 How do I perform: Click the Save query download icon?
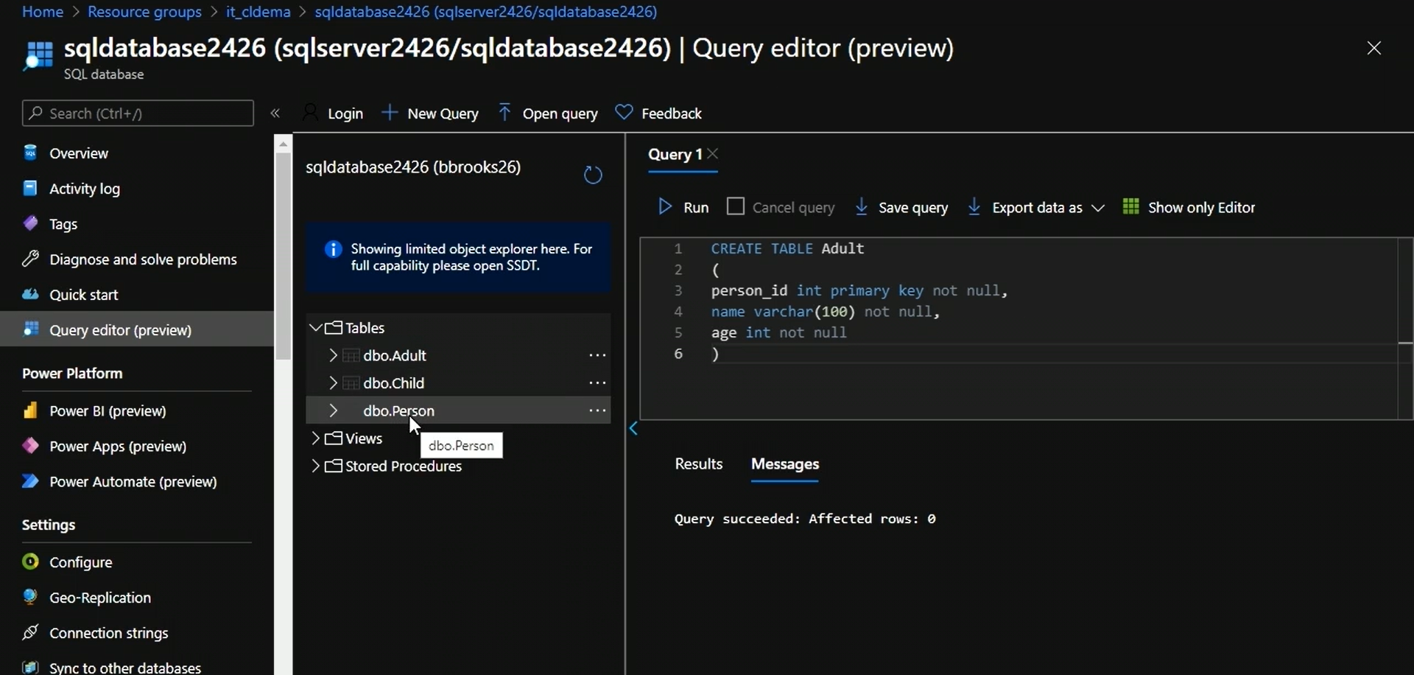point(861,207)
